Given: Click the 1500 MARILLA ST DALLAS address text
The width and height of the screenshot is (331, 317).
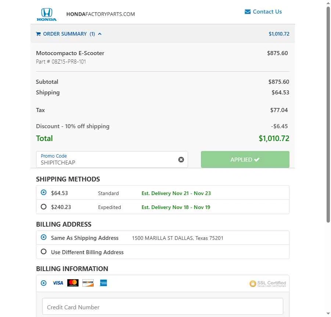Looking at the screenshot, I should [x=177, y=238].
